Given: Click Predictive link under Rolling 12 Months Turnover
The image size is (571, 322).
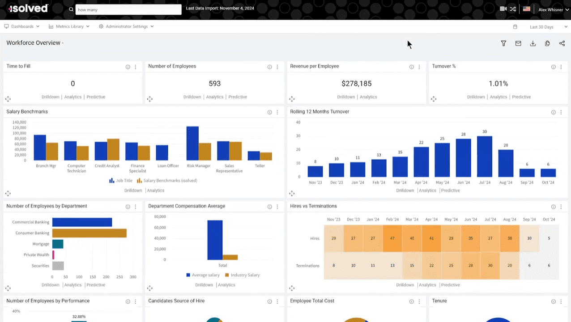Looking at the screenshot, I should pyautogui.click(x=450, y=191).
